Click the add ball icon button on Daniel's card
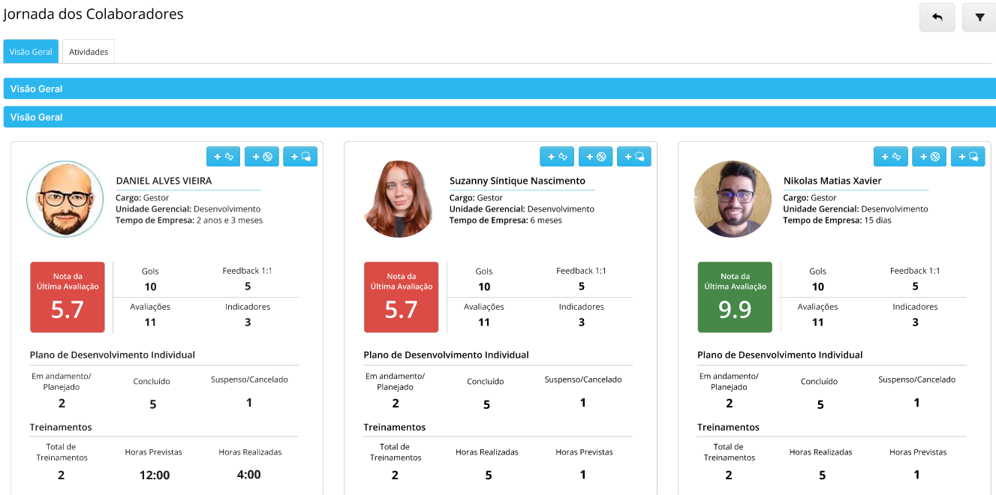 261,157
